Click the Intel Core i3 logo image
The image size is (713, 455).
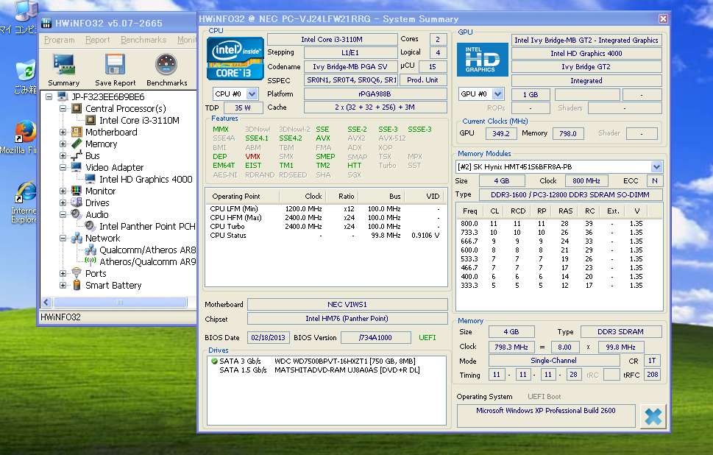click(x=235, y=59)
